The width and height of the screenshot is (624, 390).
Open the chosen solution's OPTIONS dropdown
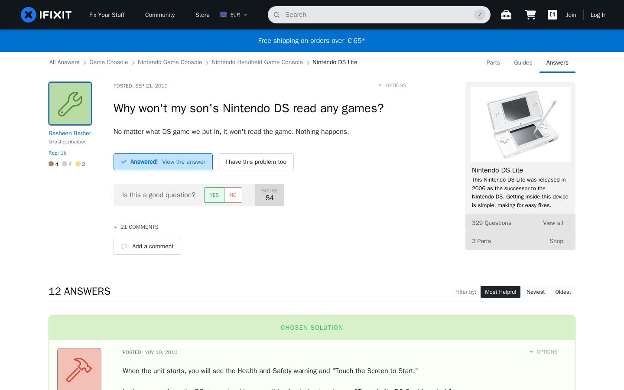(543, 352)
